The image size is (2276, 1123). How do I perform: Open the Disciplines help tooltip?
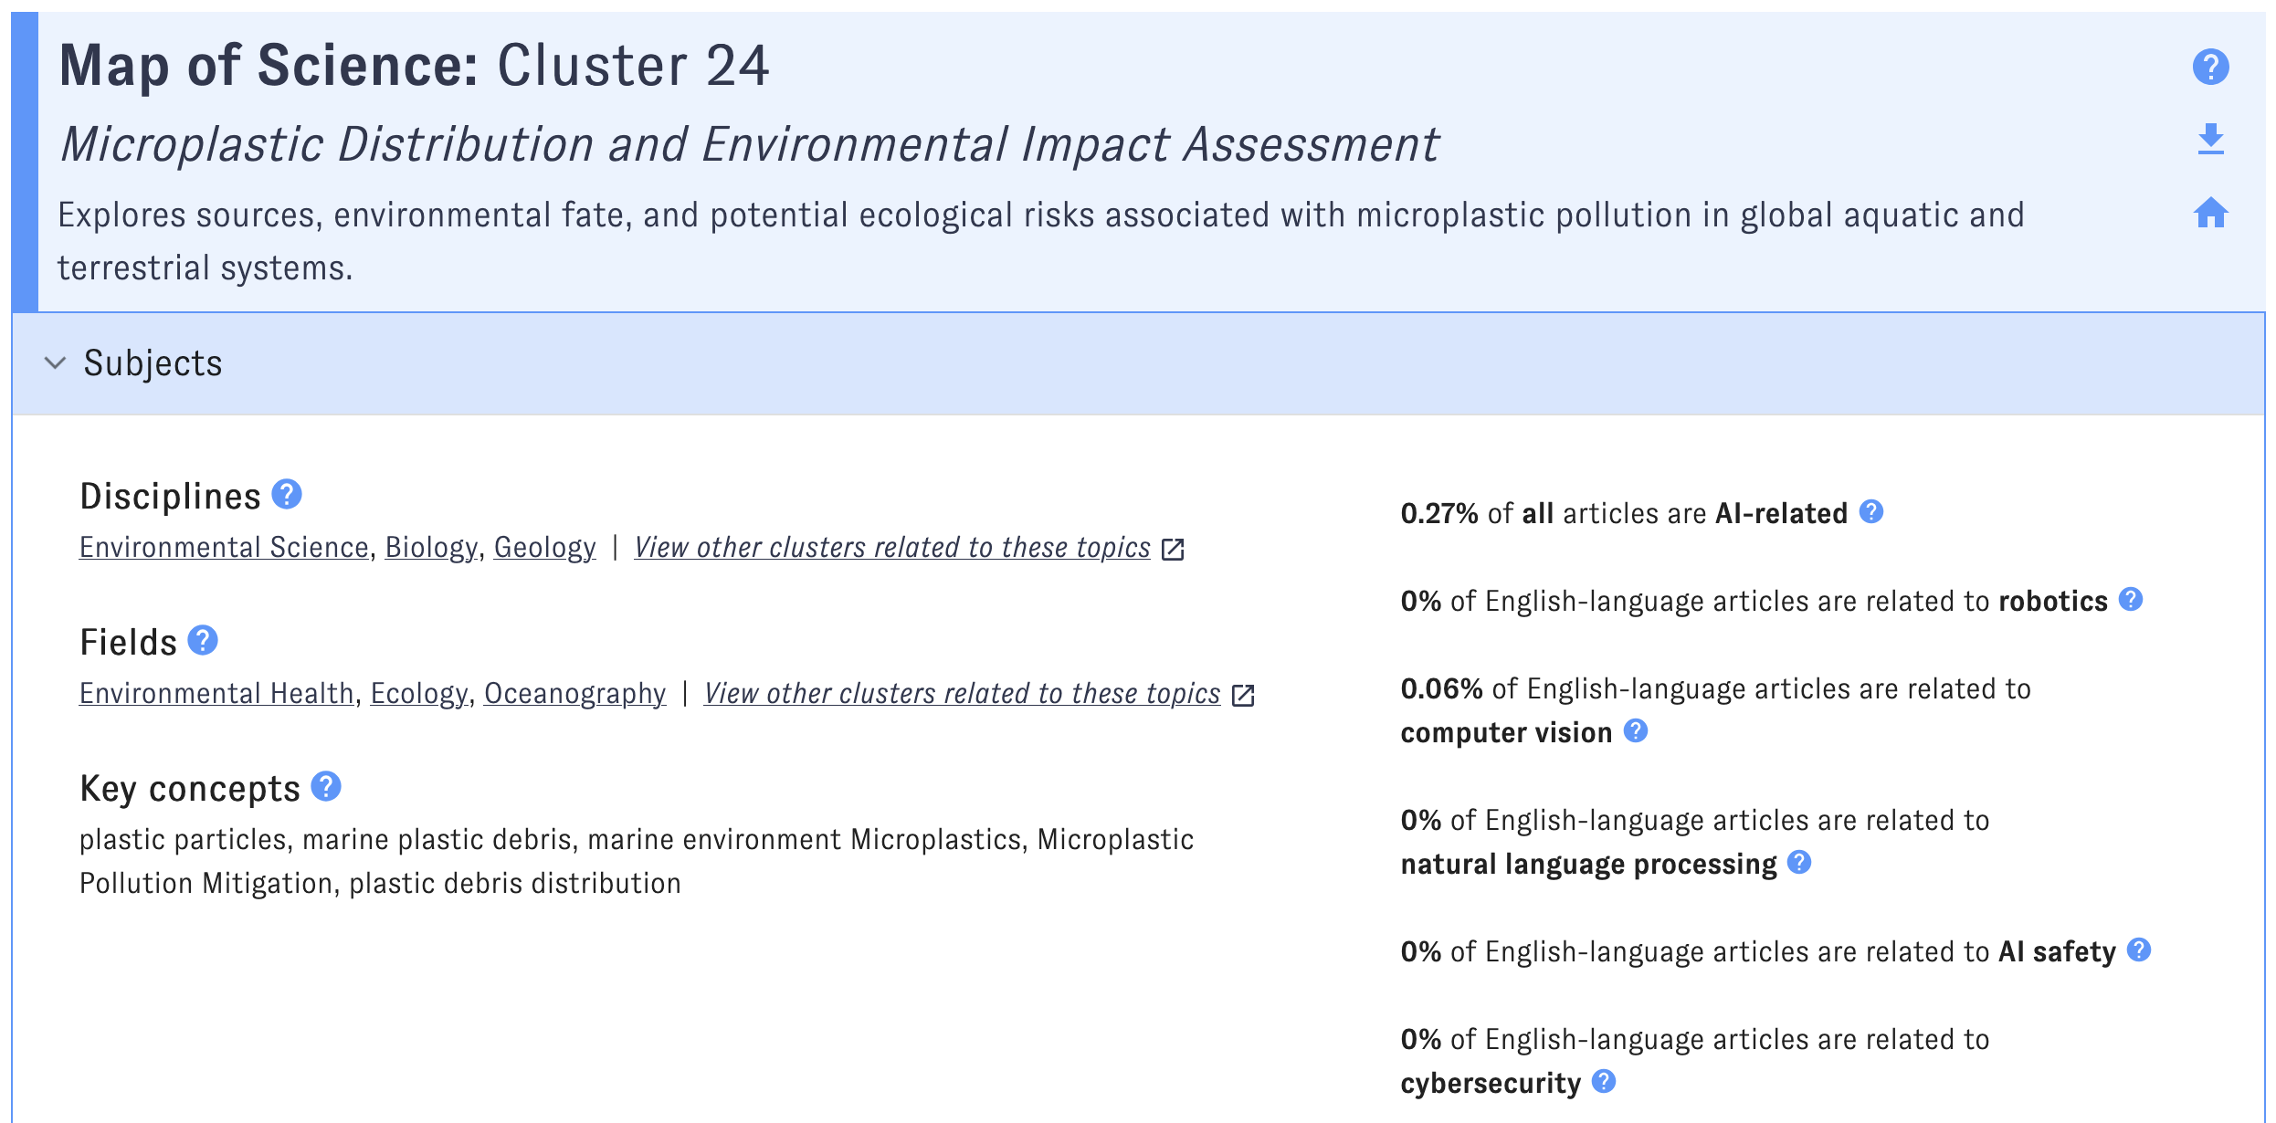click(x=288, y=495)
